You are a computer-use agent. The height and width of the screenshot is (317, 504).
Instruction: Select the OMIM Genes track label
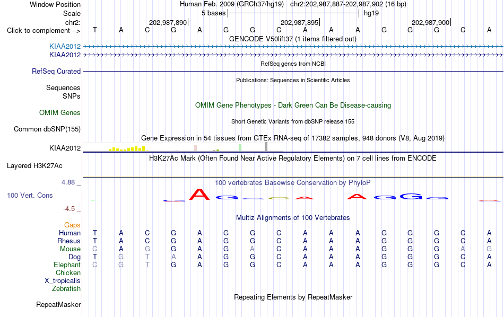(x=60, y=113)
